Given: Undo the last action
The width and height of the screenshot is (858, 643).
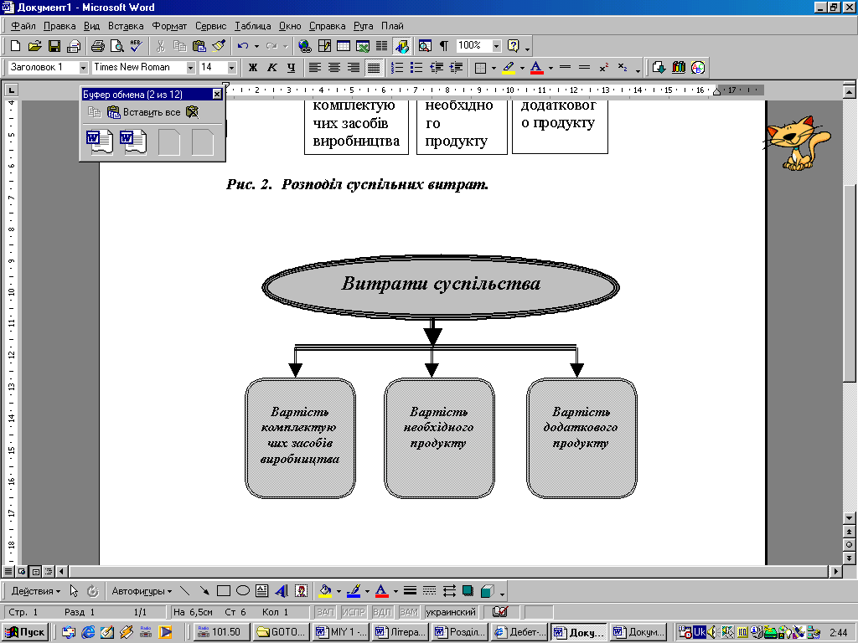Looking at the screenshot, I should click(x=243, y=46).
